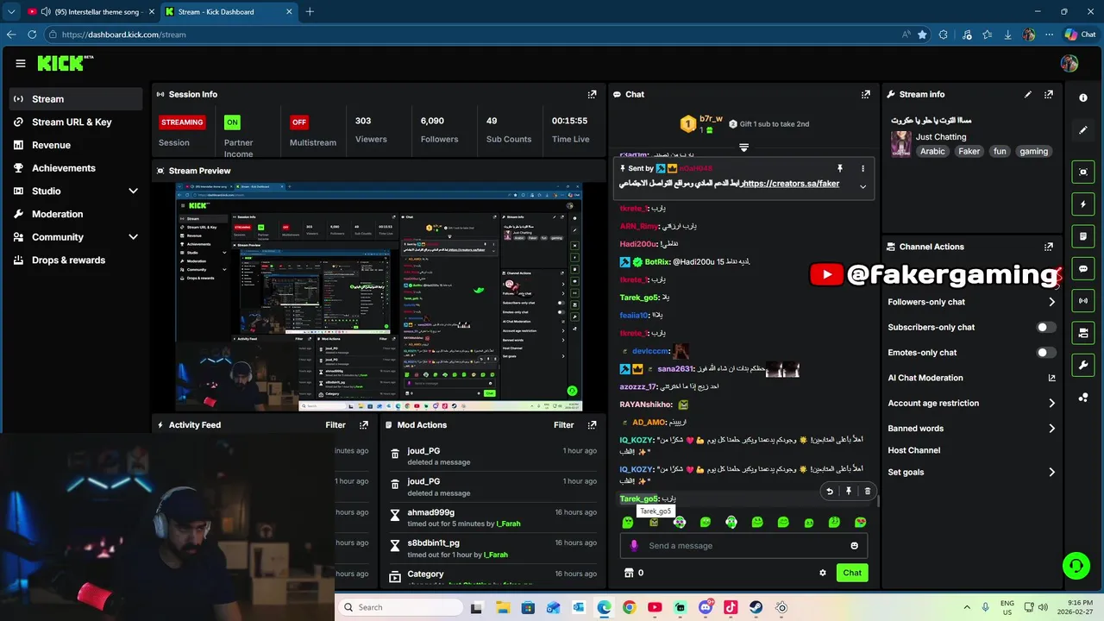
Task: Toggle the stream preview widget in right sidebar
Action: (1083, 172)
